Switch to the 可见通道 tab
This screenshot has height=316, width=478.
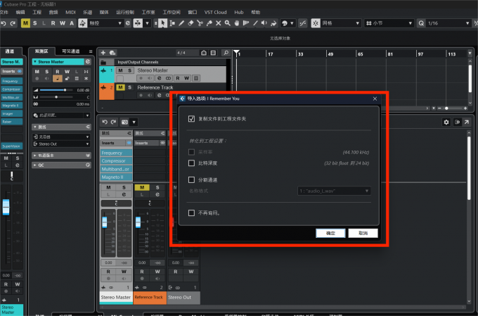coord(71,51)
